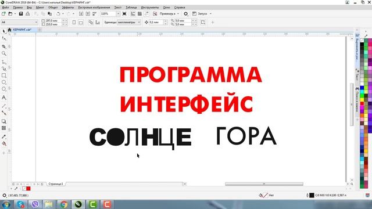Click the Full-screen preview icon
This screenshot has width=372, height=209.
pos(124,14)
